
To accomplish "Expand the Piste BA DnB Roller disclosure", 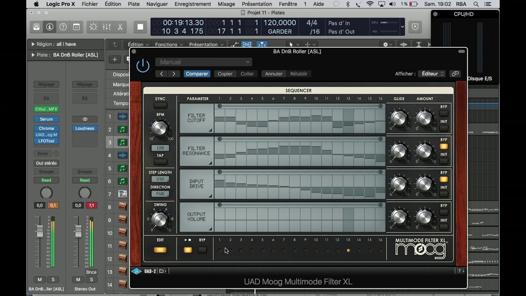I will coord(33,55).
